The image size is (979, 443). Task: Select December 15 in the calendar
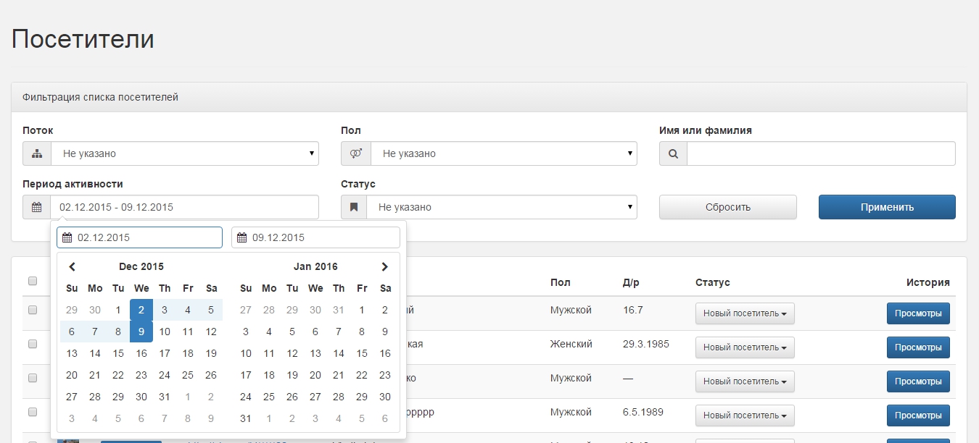tap(118, 354)
